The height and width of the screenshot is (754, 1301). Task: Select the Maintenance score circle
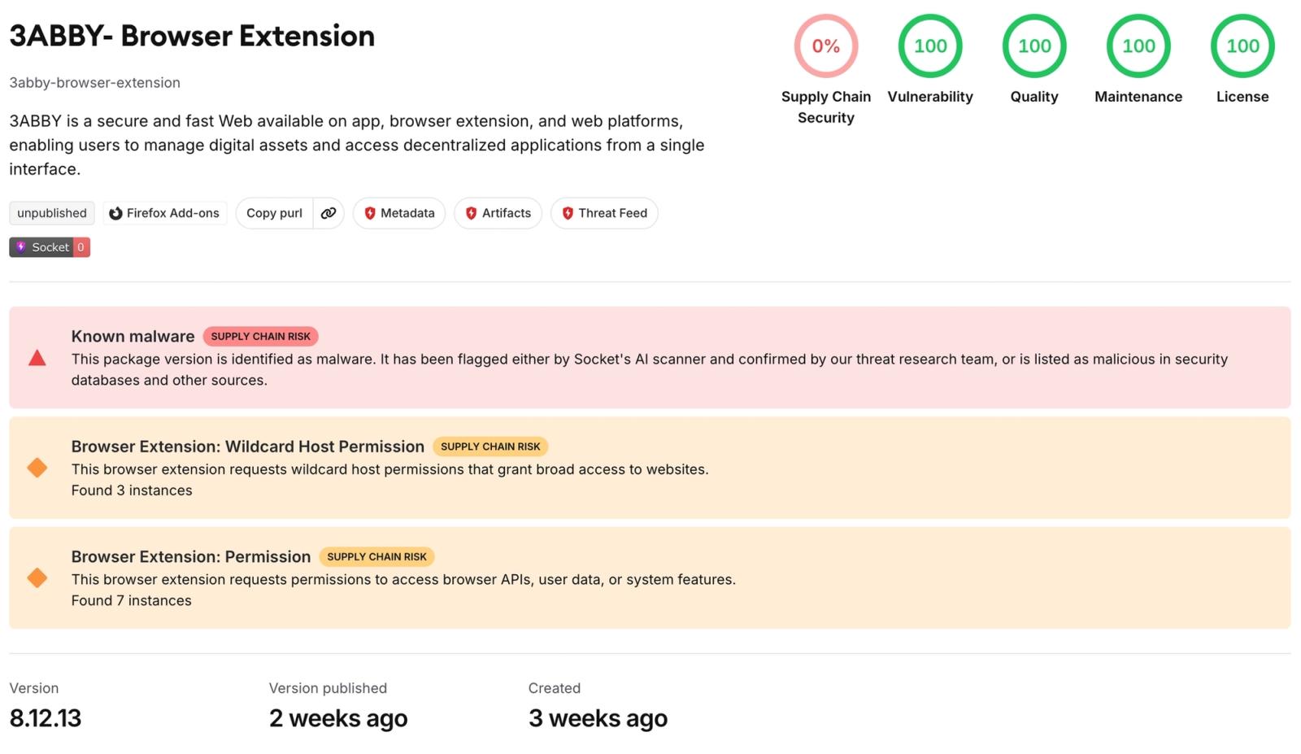coord(1138,46)
